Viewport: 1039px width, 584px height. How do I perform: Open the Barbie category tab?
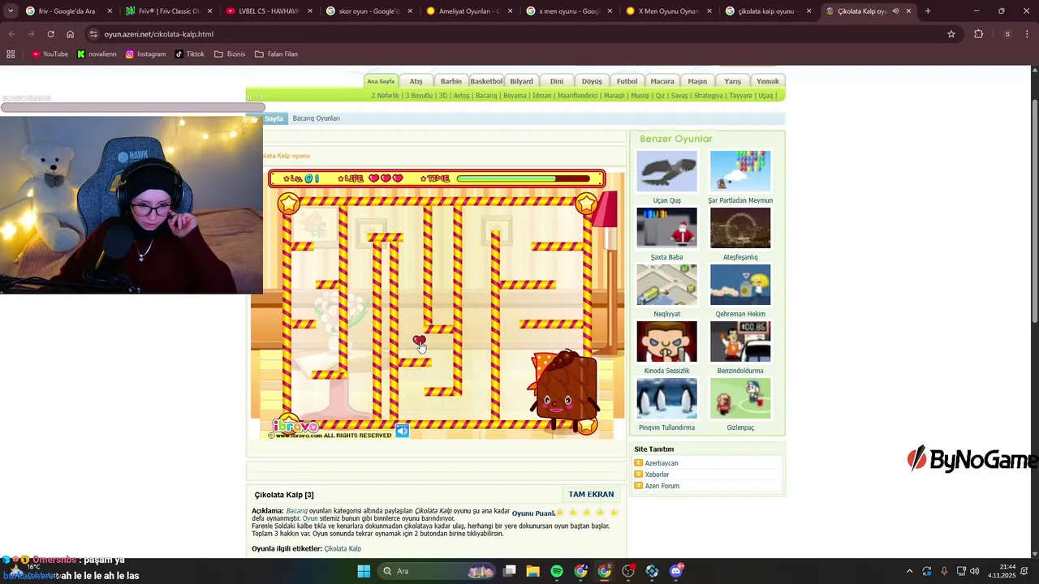451,81
